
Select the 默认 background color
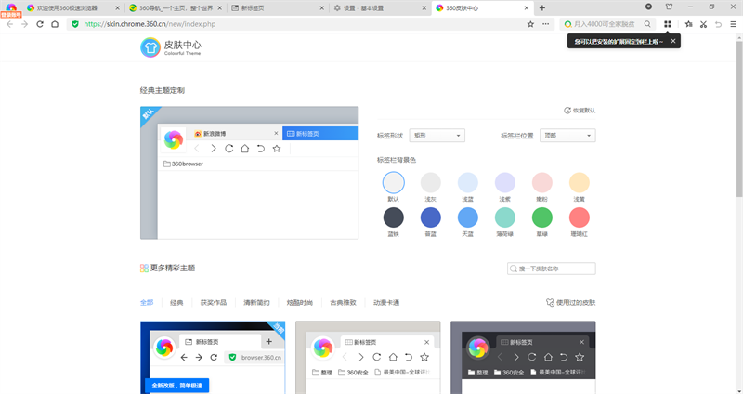(x=394, y=182)
